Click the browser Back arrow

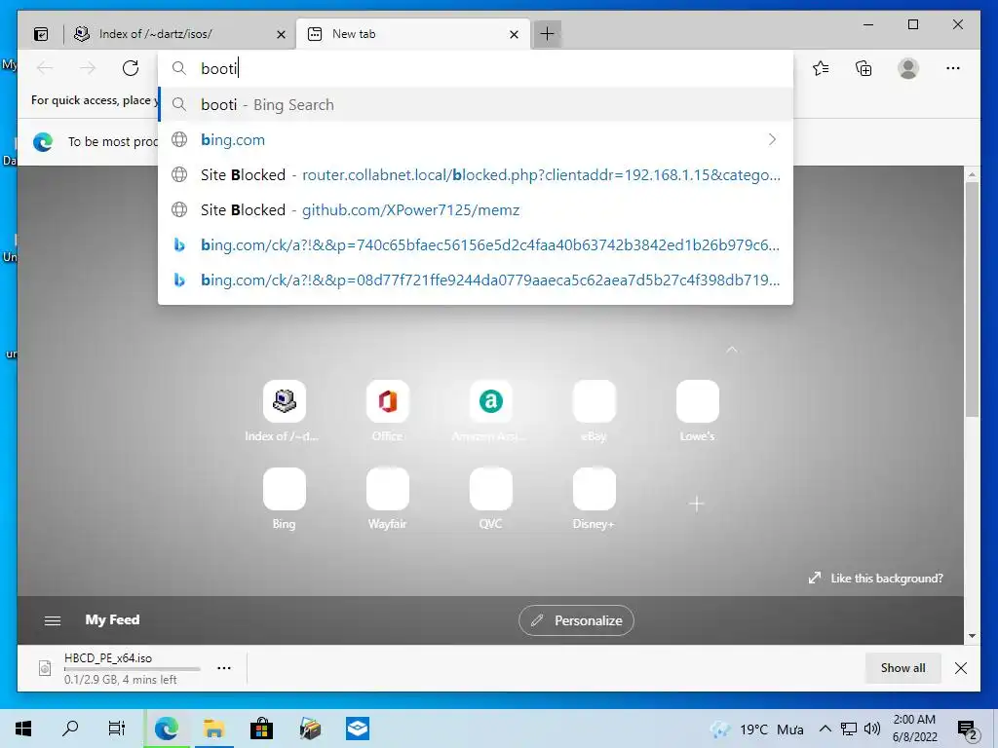tap(45, 68)
